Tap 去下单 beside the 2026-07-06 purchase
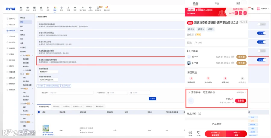The image size is (271, 138). click(x=241, y=57)
